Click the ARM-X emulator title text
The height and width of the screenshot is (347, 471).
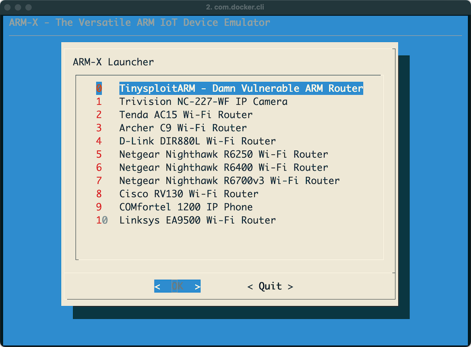(x=139, y=22)
